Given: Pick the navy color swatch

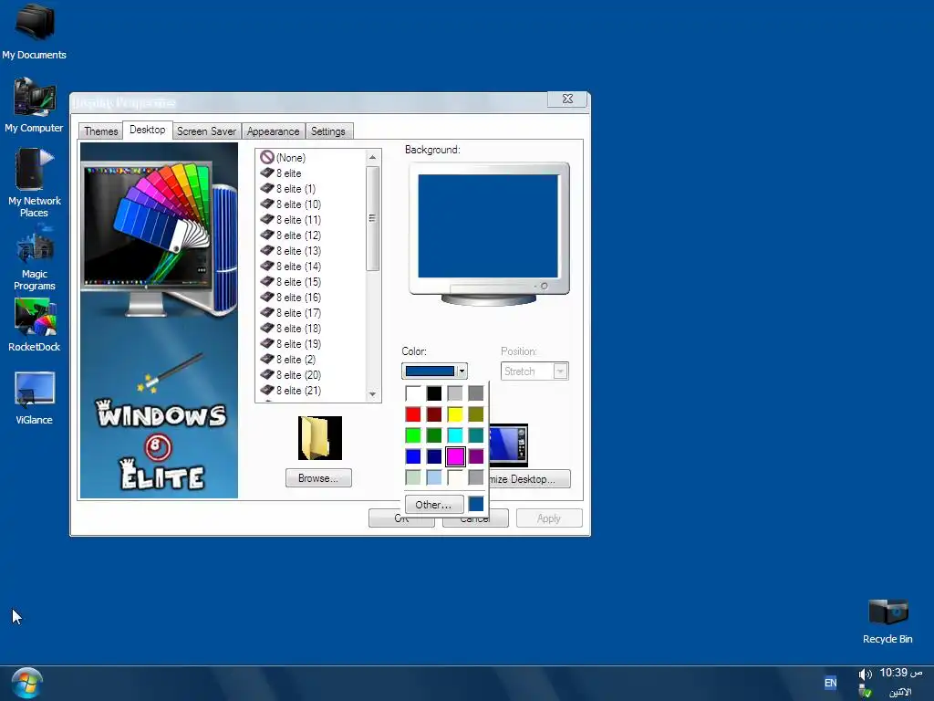Looking at the screenshot, I should click(x=434, y=456).
